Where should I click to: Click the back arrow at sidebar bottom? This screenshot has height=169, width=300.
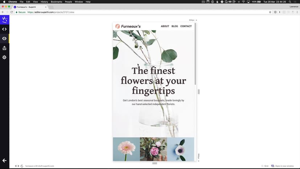(4, 160)
